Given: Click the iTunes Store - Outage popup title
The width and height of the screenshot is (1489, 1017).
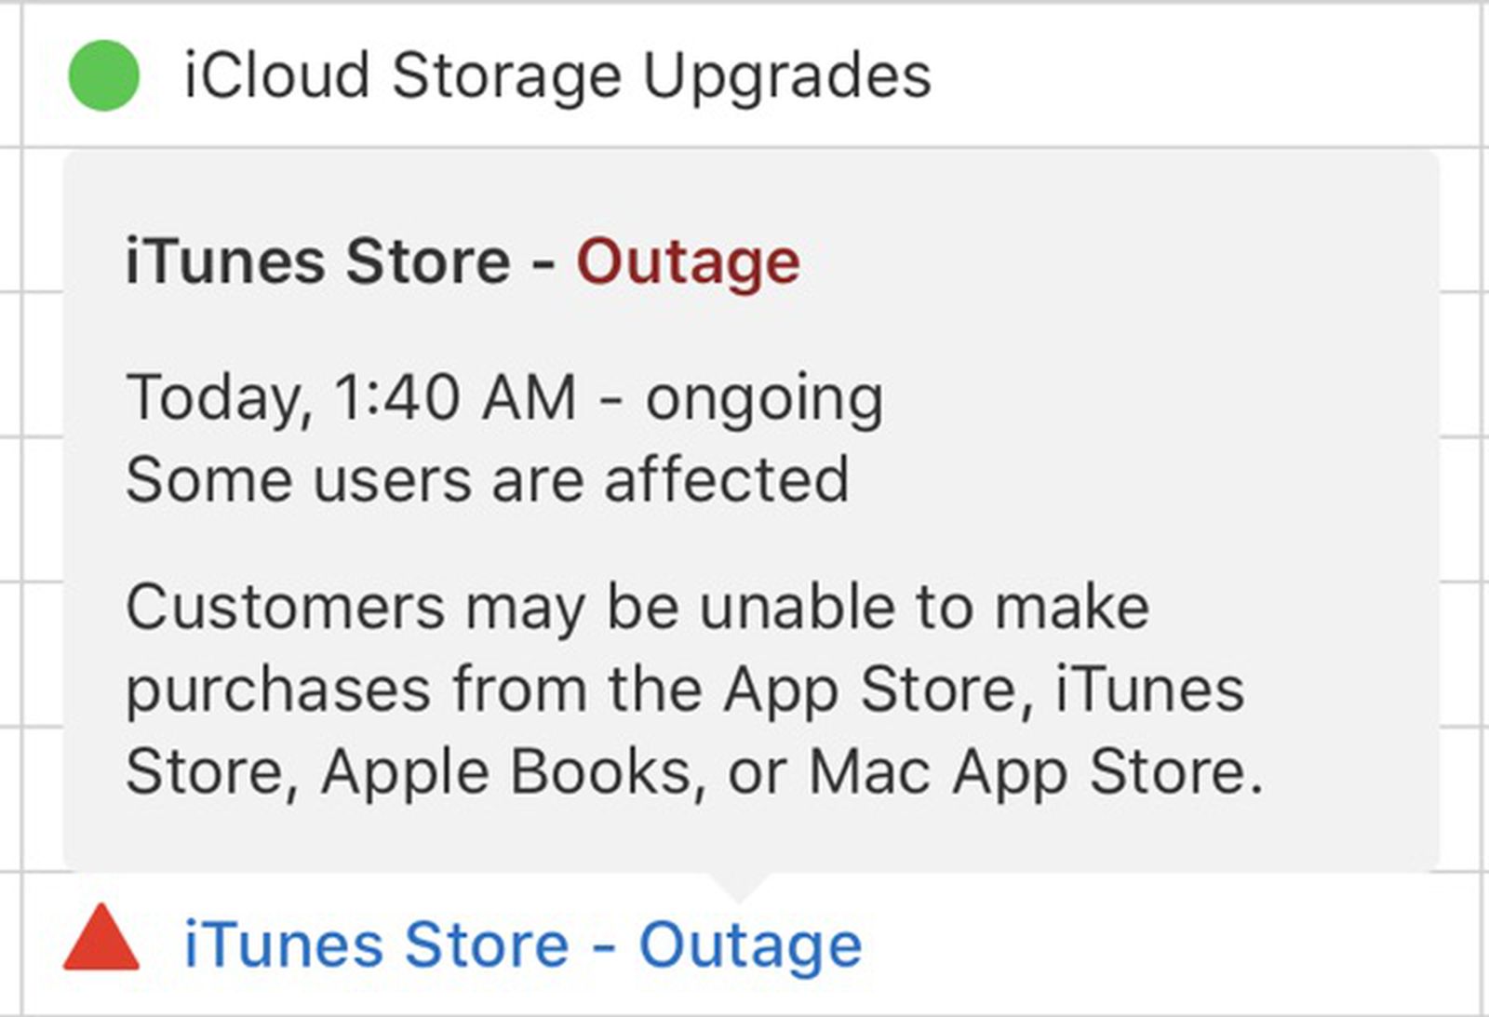Looking at the screenshot, I should pos(461,261).
